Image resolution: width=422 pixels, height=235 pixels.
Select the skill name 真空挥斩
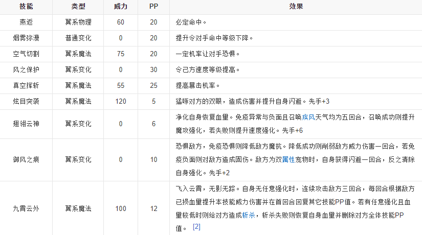pos(26,85)
